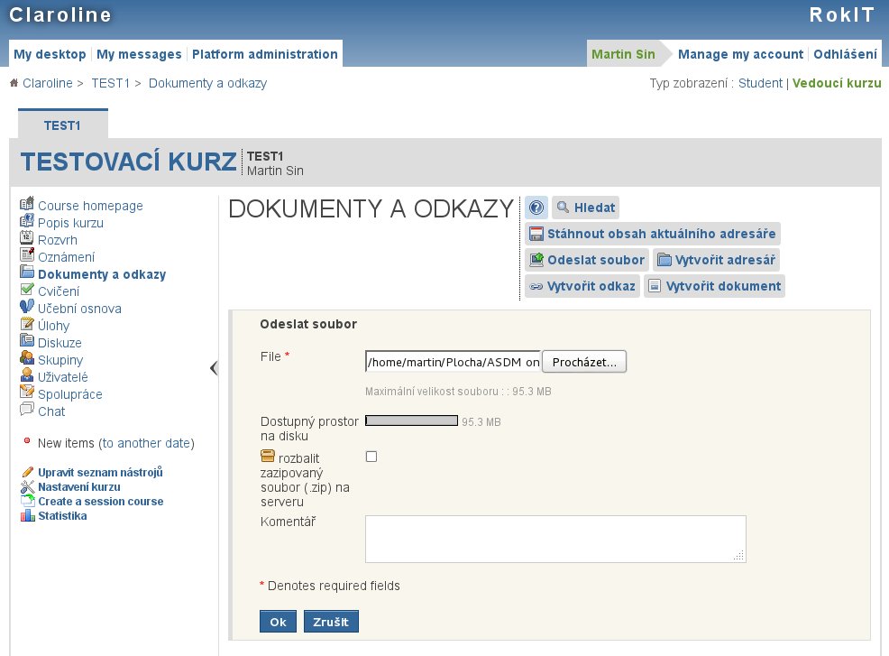Viewport: 889px width, 656px height.
Task: Click the RokIT header text
Action: [x=842, y=15]
